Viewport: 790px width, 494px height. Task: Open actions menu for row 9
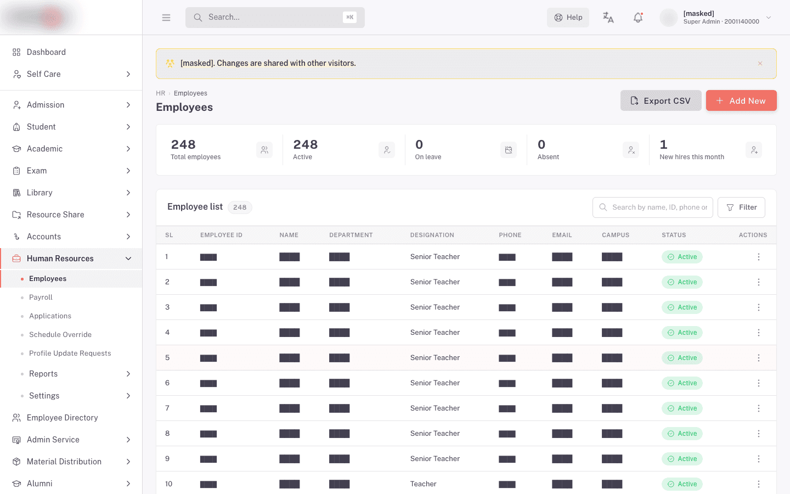click(x=759, y=459)
